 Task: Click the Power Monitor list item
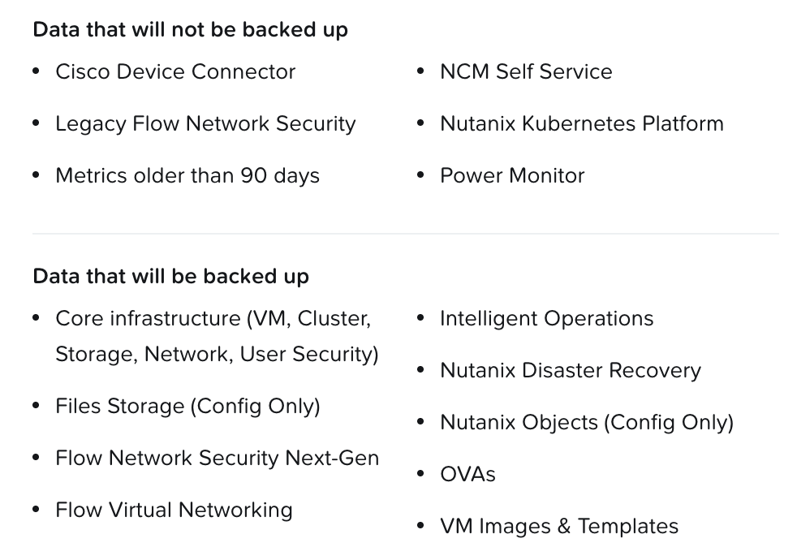coord(512,175)
